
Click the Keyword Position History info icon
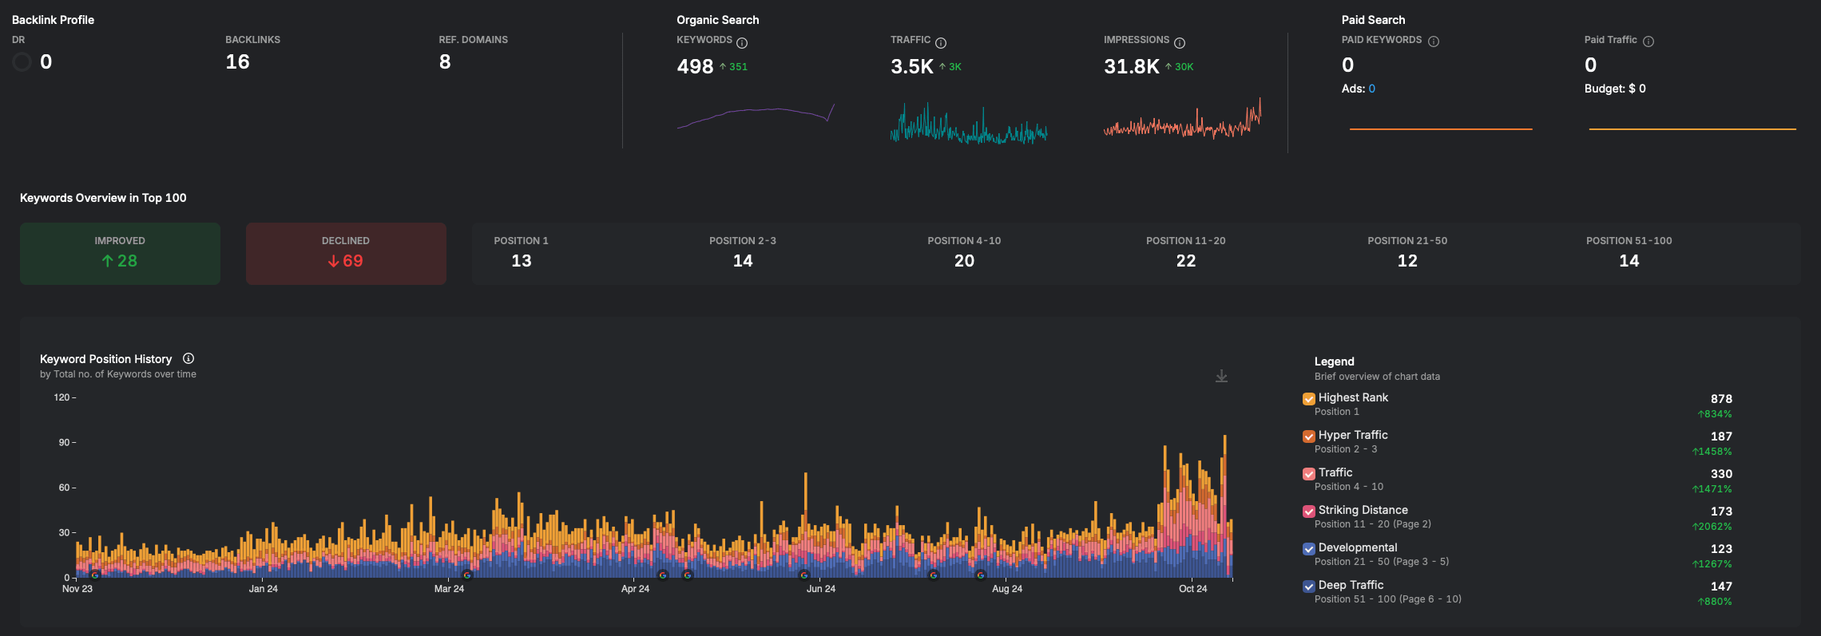click(x=188, y=358)
